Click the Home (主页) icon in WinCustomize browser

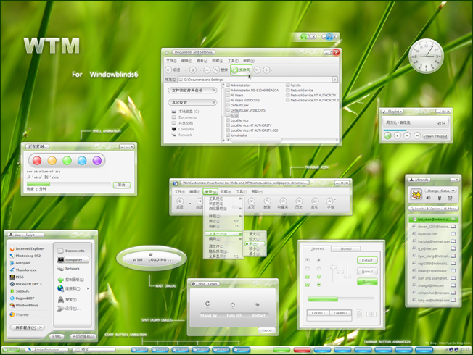tap(251, 201)
